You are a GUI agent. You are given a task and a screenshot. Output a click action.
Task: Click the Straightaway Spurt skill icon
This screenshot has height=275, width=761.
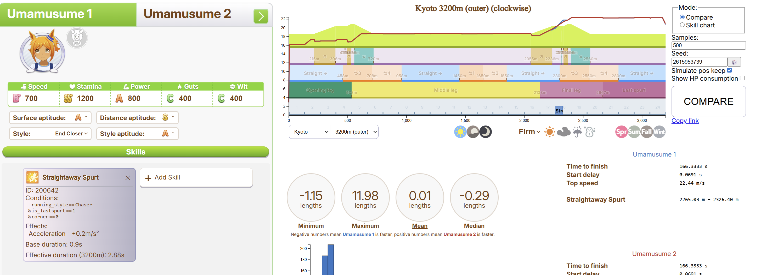[32, 177]
